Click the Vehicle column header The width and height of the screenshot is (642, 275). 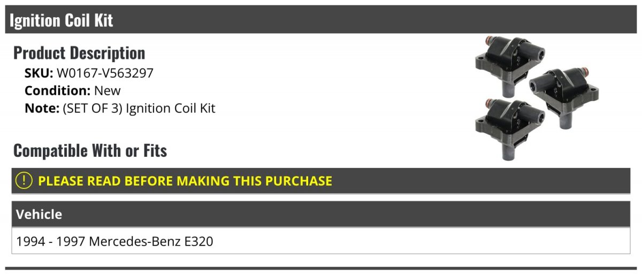click(x=39, y=215)
